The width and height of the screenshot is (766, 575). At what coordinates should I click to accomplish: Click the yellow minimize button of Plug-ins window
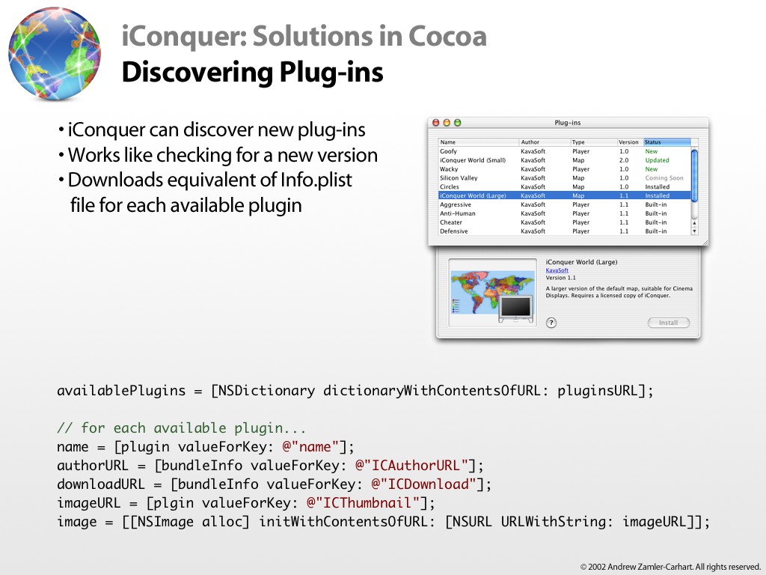pos(447,122)
